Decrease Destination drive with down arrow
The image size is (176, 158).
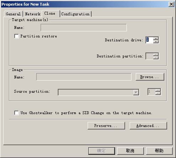(156, 41)
